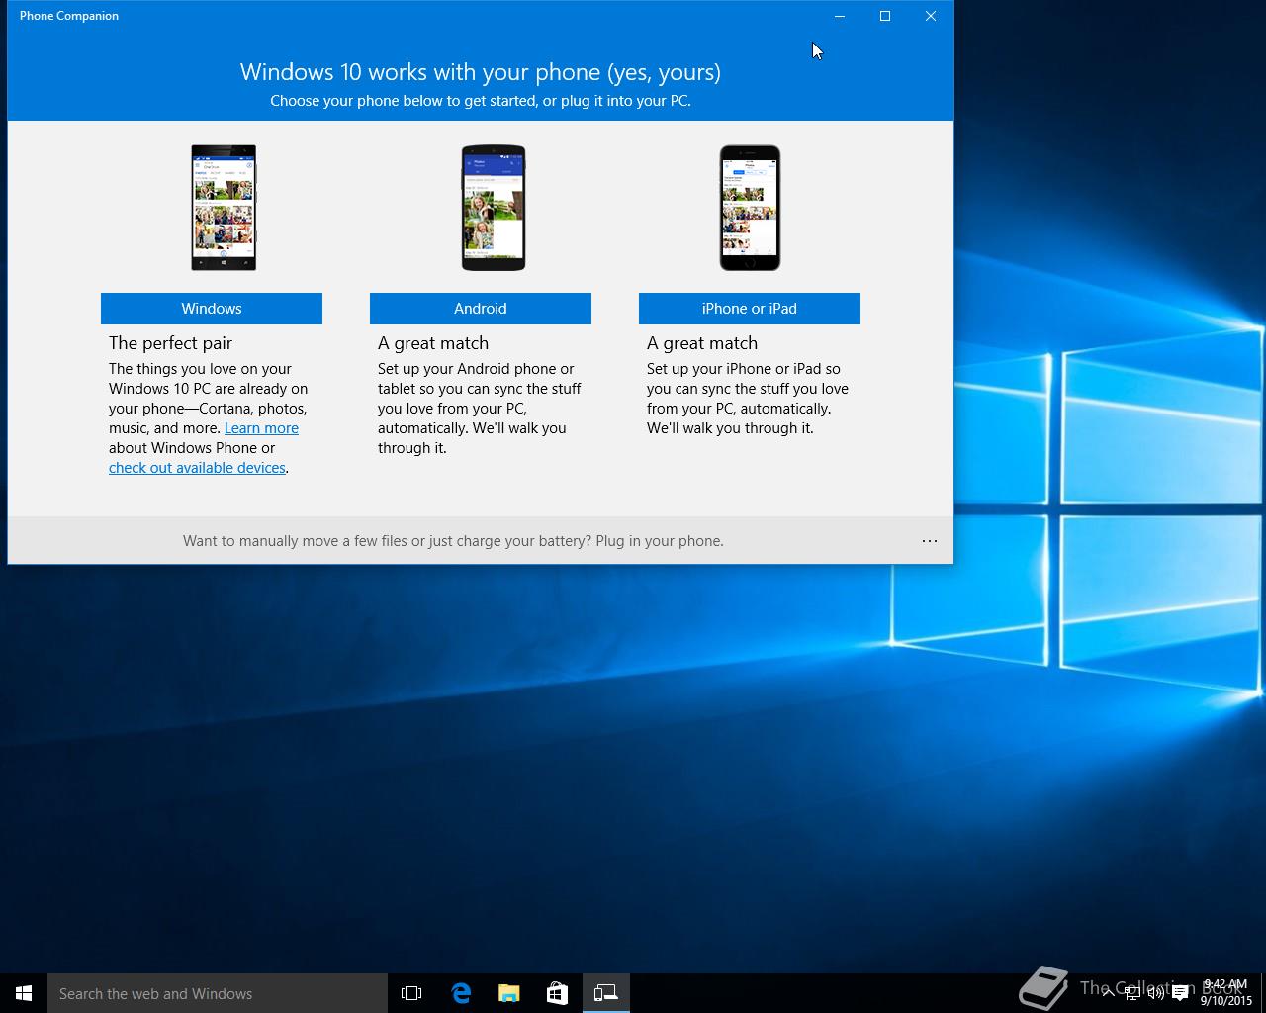Screen dimensions: 1266x1013
Task: Maximize the Phone Companion window
Action: click(x=885, y=16)
